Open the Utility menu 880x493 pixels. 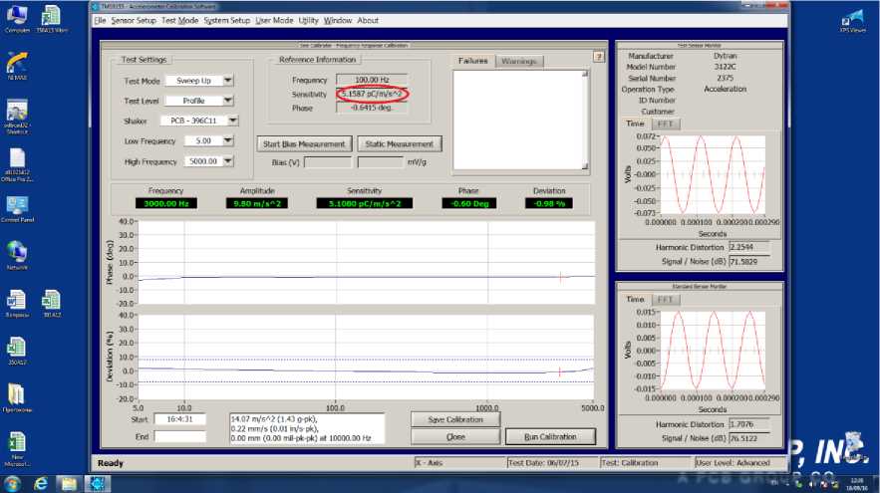click(309, 20)
